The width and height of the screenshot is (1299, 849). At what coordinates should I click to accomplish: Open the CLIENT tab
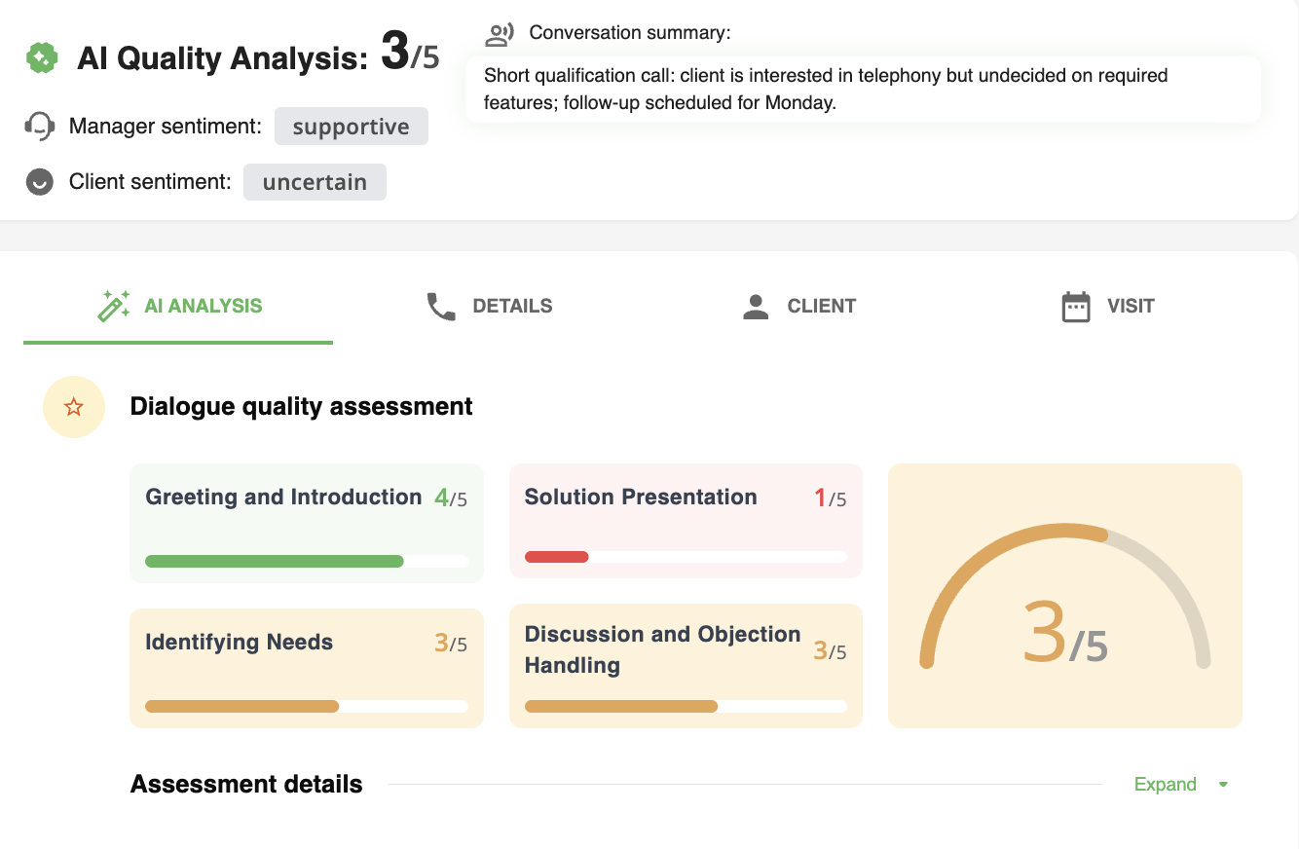[x=821, y=306]
